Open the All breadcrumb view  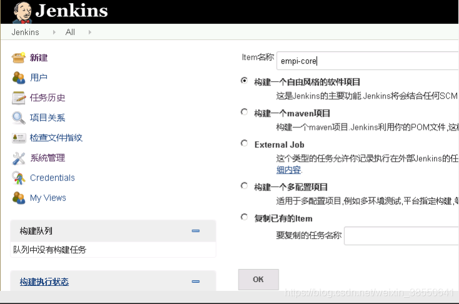[x=70, y=32]
